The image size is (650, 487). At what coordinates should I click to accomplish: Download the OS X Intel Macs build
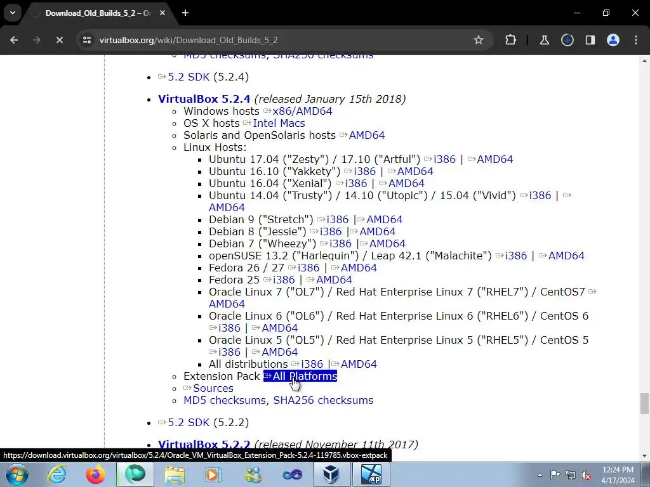tap(279, 124)
